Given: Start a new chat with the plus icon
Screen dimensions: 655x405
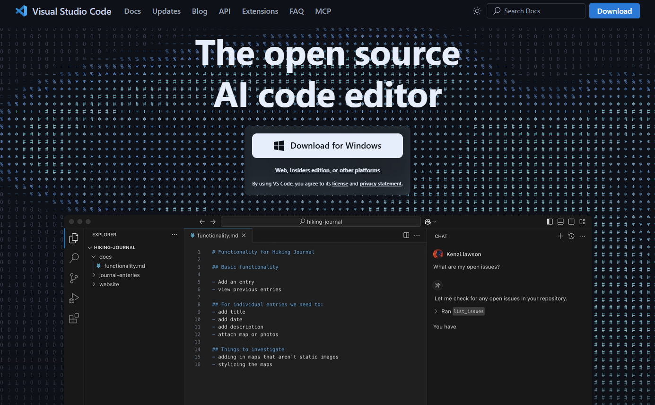Looking at the screenshot, I should click(560, 236).
